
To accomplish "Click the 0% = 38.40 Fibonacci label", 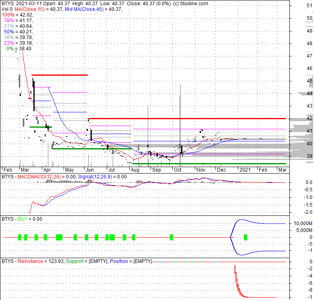I will 19,48.
